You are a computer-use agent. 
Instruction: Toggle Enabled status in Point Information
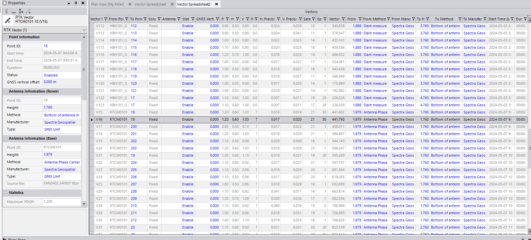click(51, 75)
